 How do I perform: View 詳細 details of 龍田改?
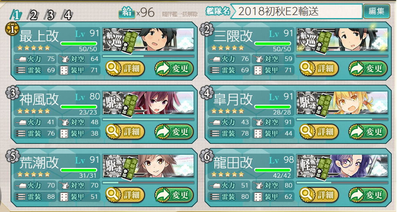coord(319,195)
